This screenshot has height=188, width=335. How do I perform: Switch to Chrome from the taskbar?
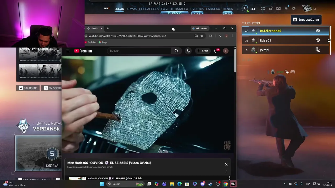(x=226, y=184)
